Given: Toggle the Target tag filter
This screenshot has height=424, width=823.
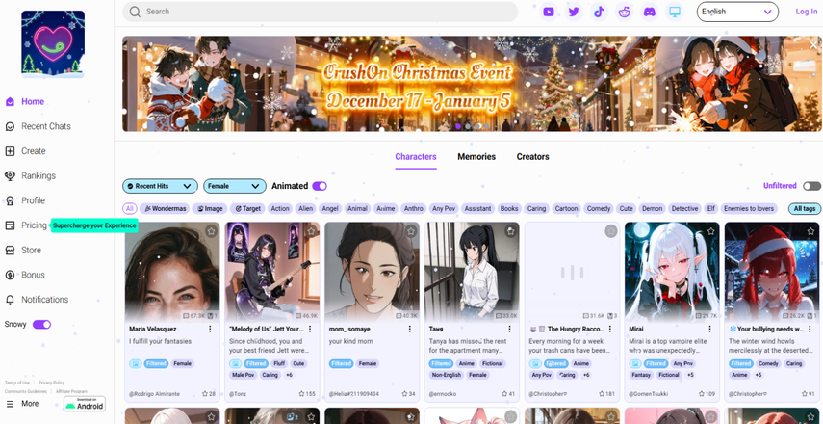Looking at the screenshot, I should coord(248,208).
